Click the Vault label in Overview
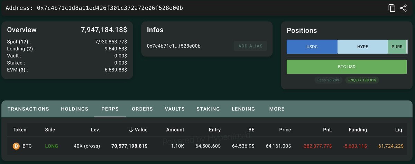 click(x=14, y=56)
